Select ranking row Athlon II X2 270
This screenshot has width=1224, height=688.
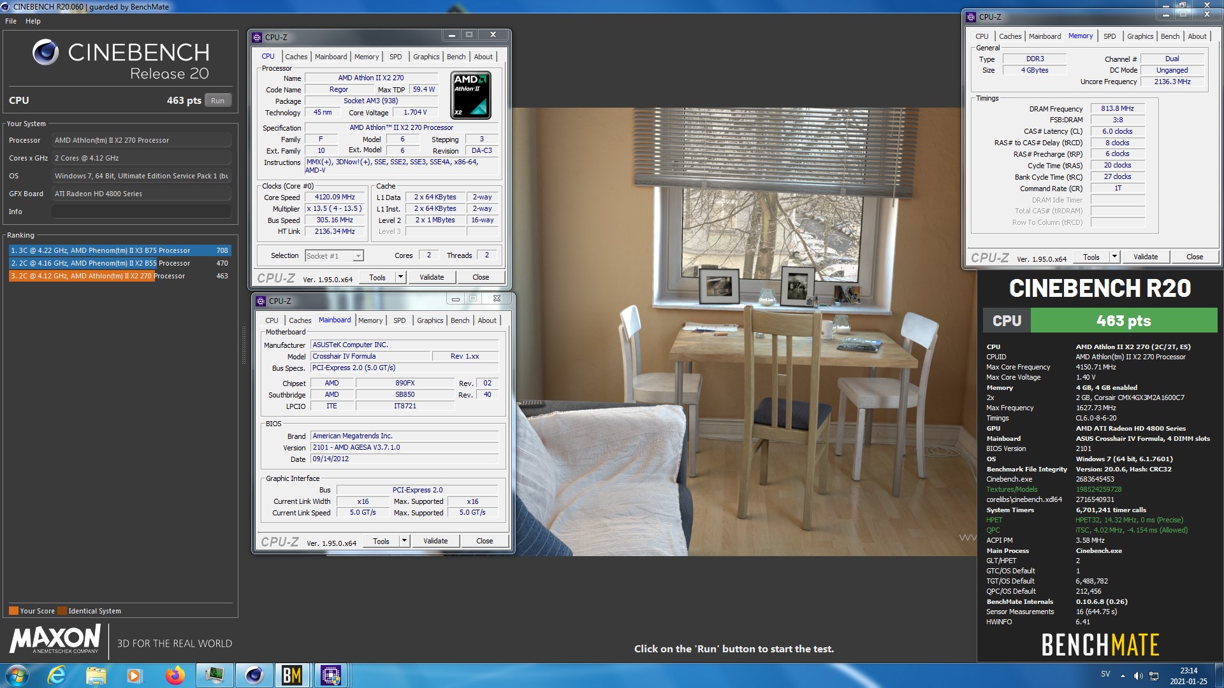[119, 276]
